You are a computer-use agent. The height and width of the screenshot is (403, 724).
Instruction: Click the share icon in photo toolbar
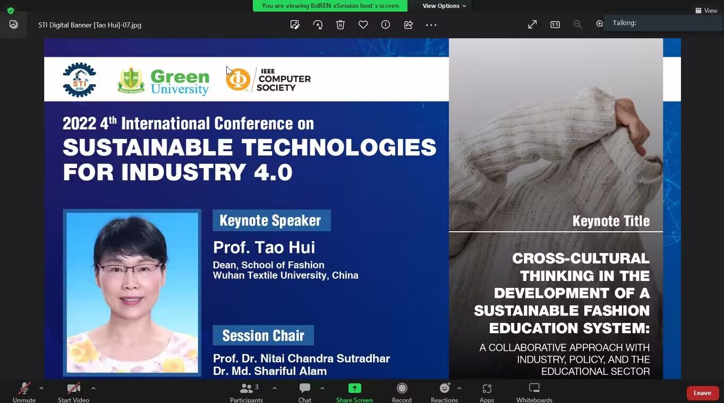(x=408, y=25)
